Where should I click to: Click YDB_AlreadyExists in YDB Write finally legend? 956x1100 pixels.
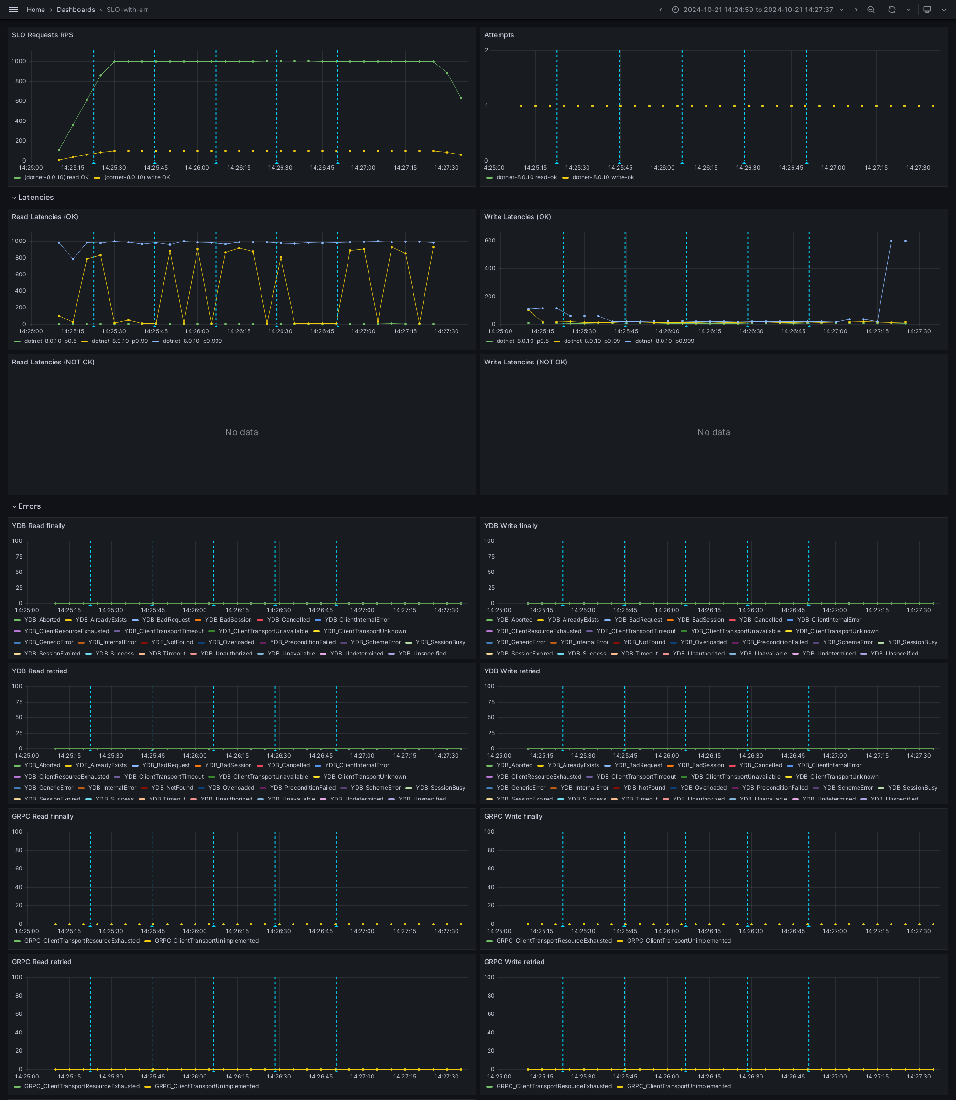[x=573, y=620]
